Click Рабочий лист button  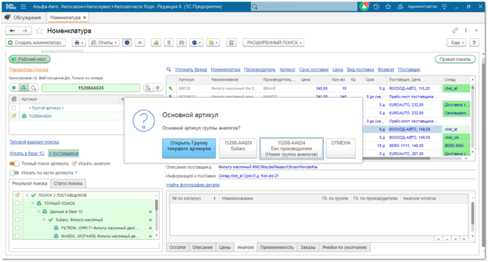(x=30, y=59)
